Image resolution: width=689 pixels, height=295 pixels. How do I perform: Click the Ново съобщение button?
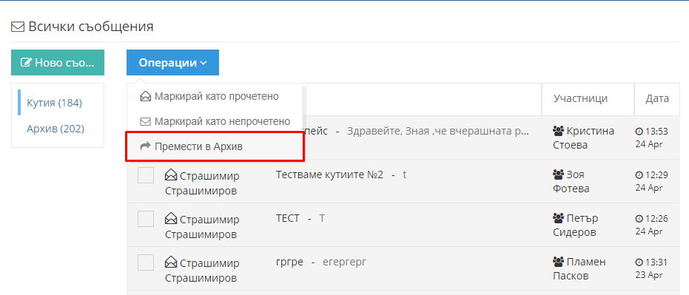pyautogui.click(x=58, y=63)
